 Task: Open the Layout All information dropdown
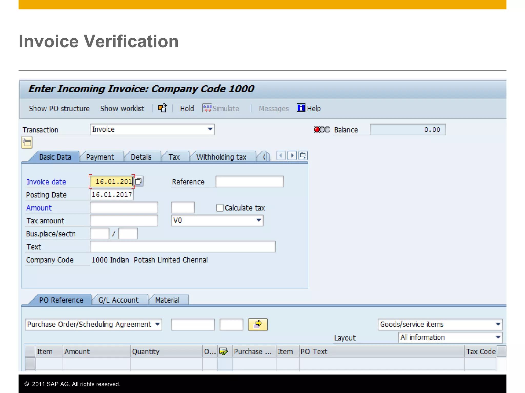click(x=498, y=337)
